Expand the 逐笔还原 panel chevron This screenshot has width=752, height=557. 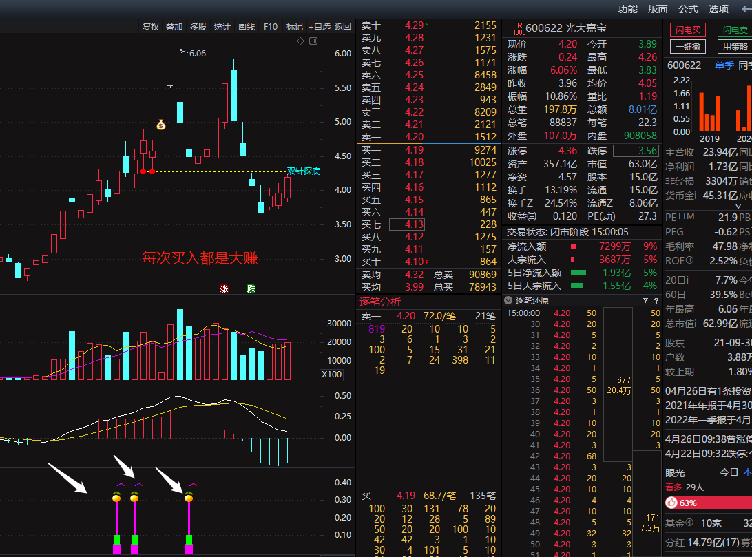[508, 301]
